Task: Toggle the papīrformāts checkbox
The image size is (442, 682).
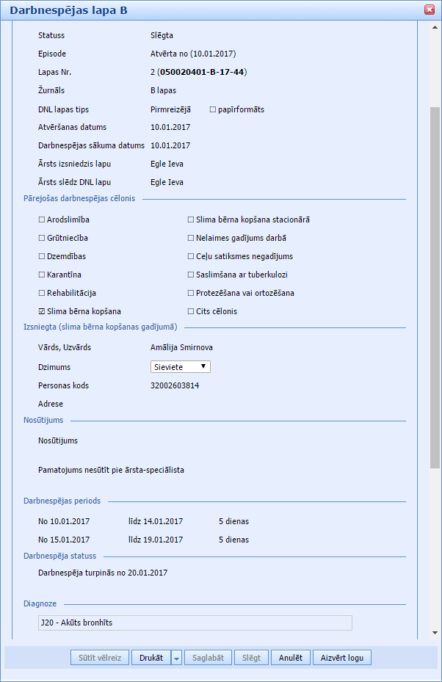Action: click(x=213, y=110)
